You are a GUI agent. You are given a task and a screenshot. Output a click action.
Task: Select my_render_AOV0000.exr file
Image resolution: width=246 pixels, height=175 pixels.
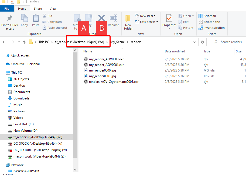(106, 59)
